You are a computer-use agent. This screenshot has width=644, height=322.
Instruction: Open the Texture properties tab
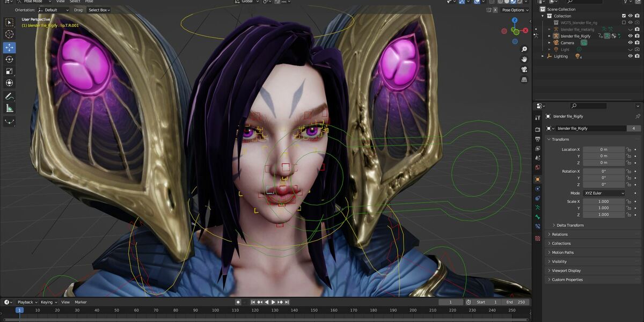[538, 238]
